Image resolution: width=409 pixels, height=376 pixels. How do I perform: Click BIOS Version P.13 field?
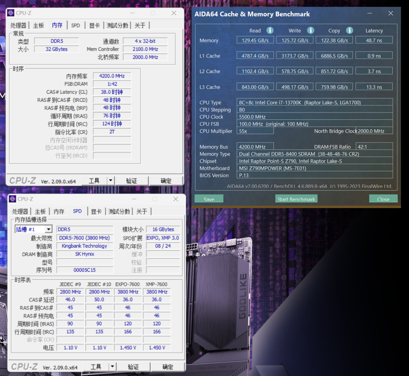pos(315,175)
